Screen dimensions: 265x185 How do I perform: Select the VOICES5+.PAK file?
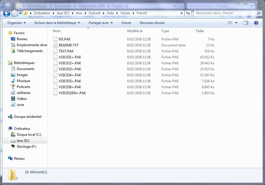click(x=70, y=81)
